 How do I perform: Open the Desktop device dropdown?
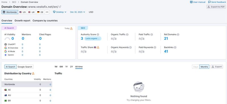(60, 12)
